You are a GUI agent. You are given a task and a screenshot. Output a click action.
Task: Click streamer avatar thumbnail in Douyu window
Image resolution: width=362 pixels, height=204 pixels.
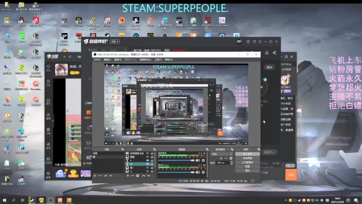point(61,70)
